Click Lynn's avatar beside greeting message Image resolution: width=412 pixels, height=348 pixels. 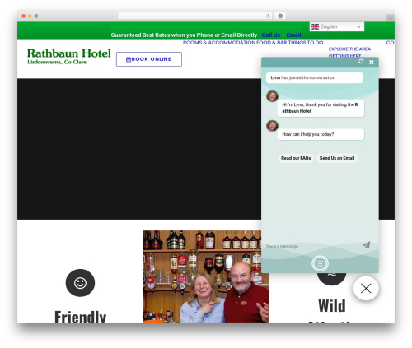coord(272,96)
